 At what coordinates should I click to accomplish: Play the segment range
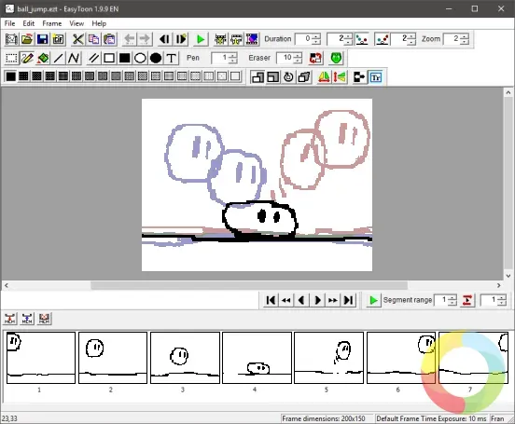373,300
